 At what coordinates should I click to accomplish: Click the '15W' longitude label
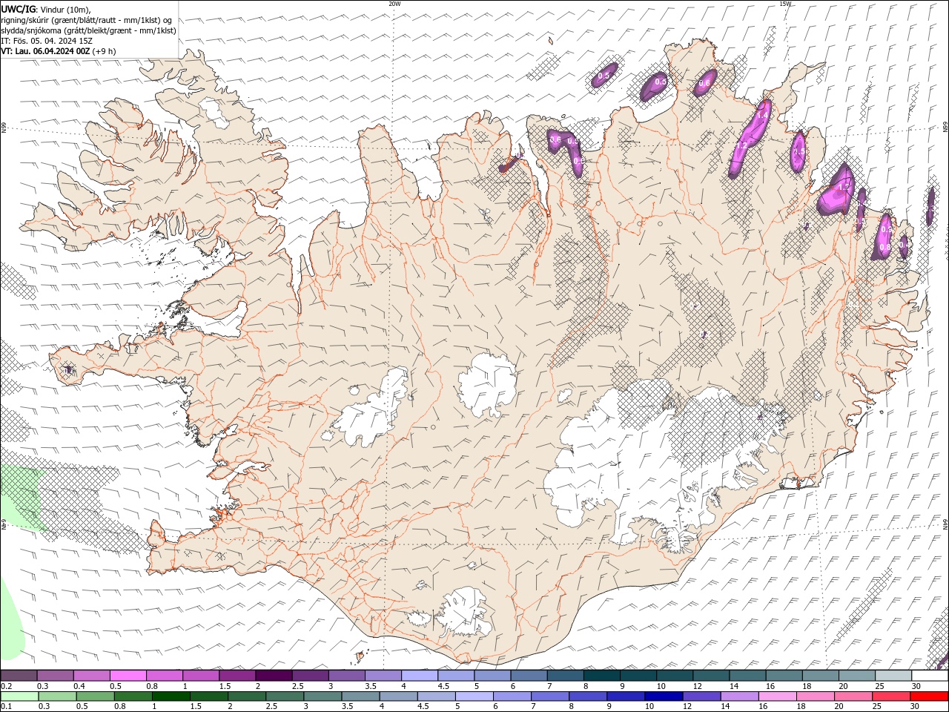[785, 4]
